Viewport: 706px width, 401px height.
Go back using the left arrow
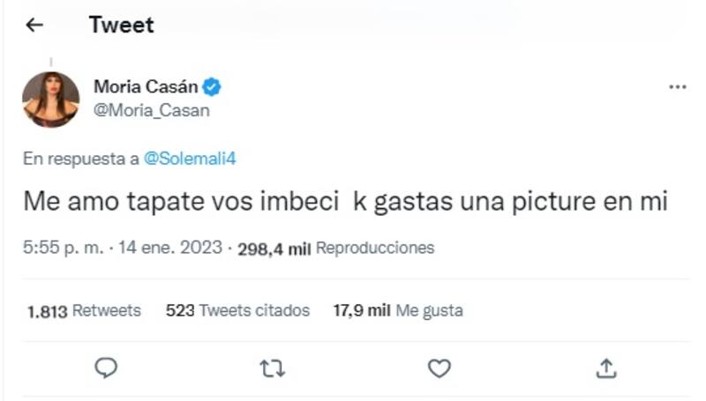[34, 26]
